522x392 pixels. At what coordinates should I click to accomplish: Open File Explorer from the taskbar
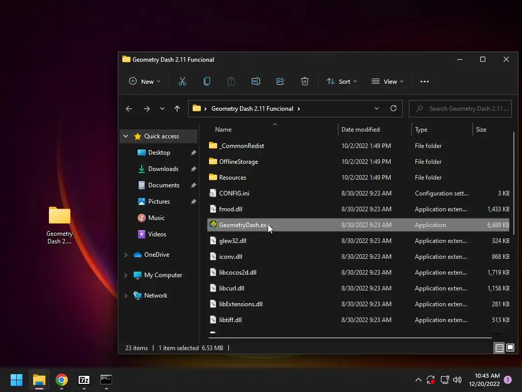coord(39,380)
